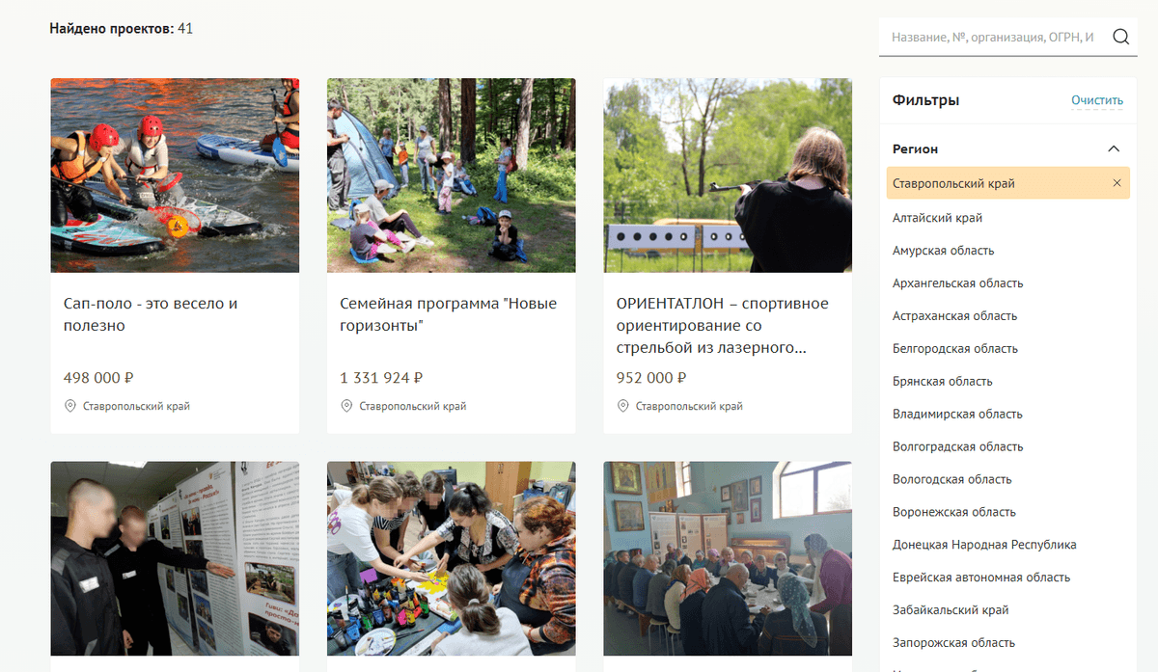Click the location pin icon under Семейная программа card
The height and width of the screenshot is (672, 1158).
(346, 406)
